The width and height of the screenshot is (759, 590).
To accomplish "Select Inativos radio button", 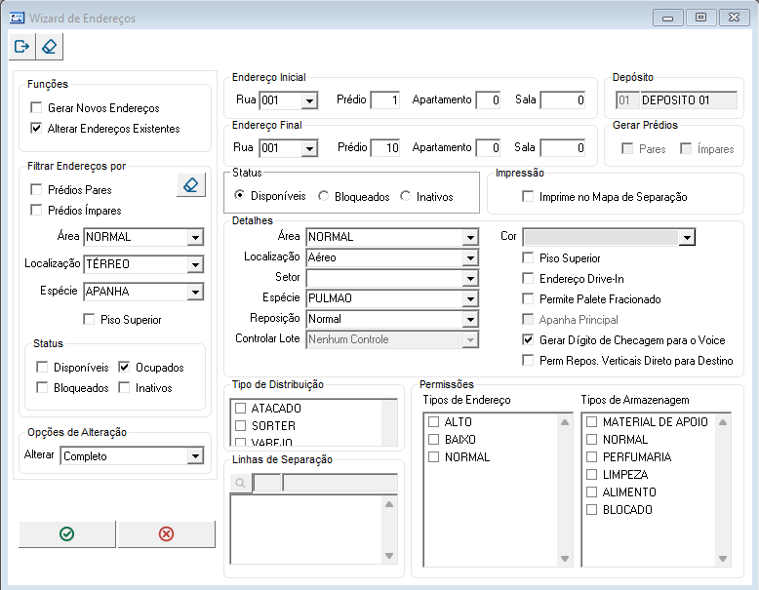I will pyautogui.click(x=406, y=196).
